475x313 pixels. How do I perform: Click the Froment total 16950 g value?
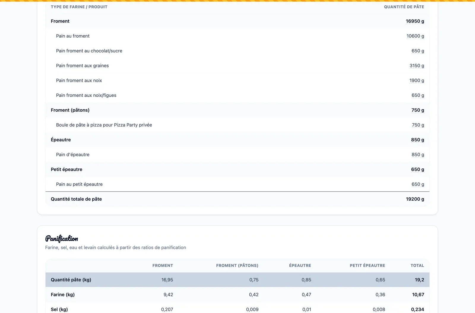tap(415, 21)
